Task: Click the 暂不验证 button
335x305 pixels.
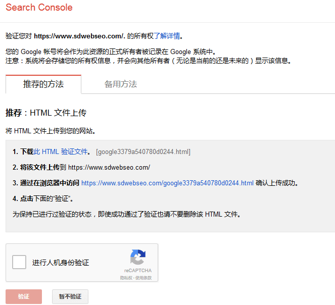Action: (x=70, y=296)
